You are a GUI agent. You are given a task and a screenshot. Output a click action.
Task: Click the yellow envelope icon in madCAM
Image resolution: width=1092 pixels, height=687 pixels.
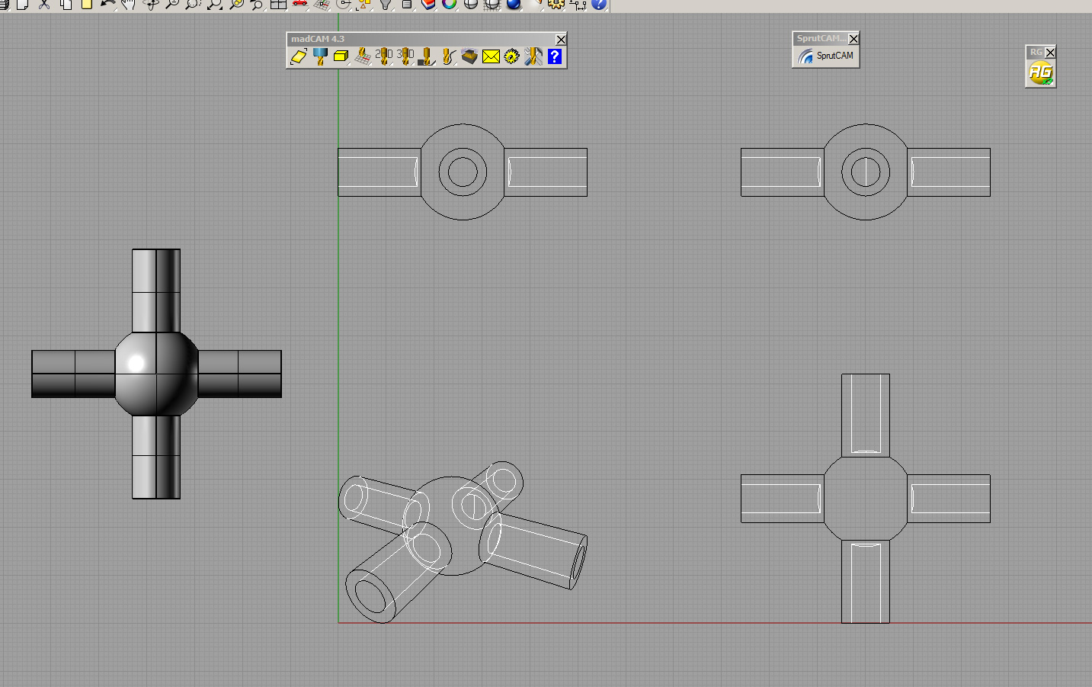click(x=491, y=56)
